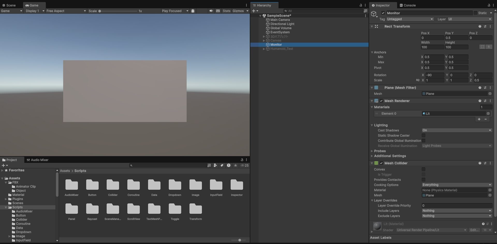Click the Edit button on the Lit shader
497x244 pixels.
474,230
